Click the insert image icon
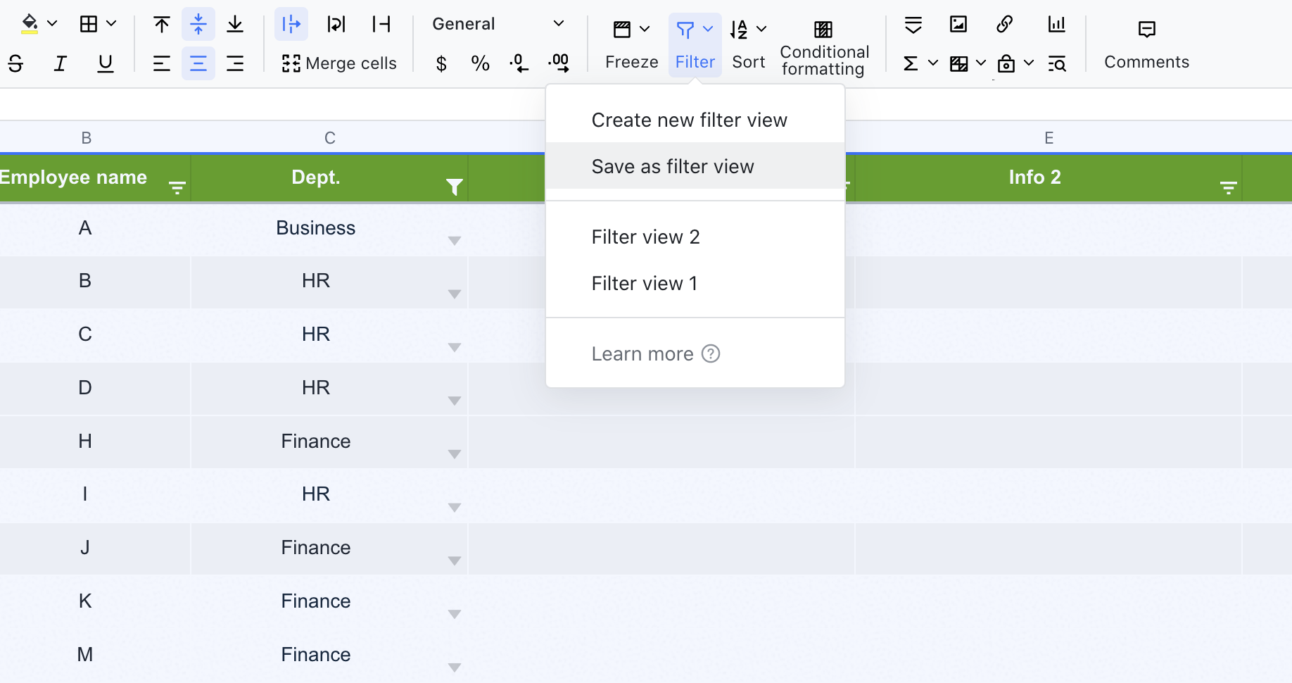This screenshot has width=1292, height=683. pos(958,25)
